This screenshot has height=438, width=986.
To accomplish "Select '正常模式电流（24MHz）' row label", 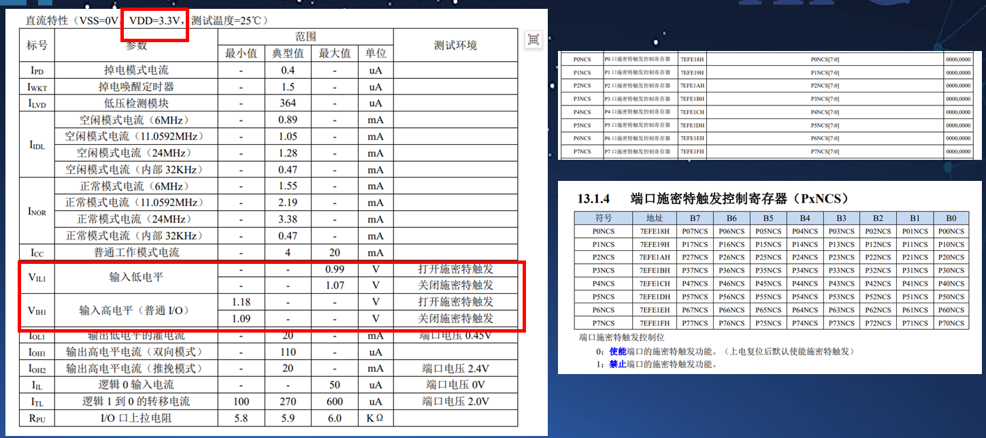I will pos(136,219).
